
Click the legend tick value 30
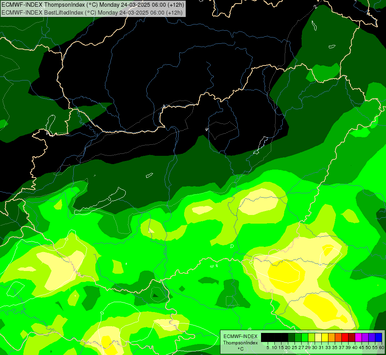pyautogui.click(x=315, y=348)
